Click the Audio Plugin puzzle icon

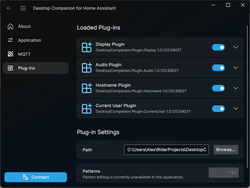[x=87, y=68]
